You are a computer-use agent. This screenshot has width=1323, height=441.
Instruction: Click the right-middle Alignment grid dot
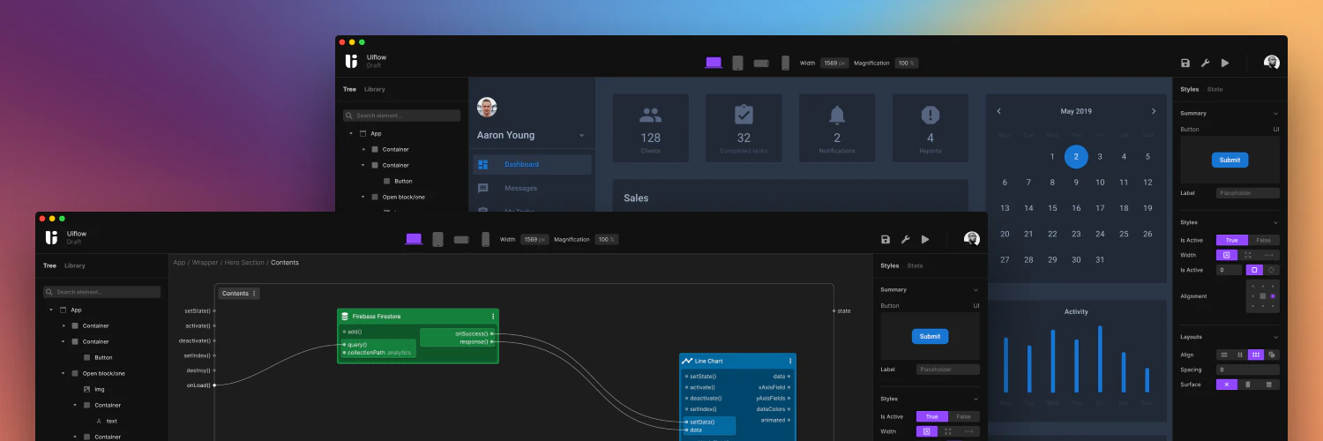click(x=1273, y=296)
